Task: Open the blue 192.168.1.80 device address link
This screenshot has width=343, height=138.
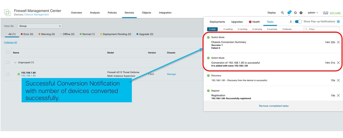Action: [x=29, y=76]
